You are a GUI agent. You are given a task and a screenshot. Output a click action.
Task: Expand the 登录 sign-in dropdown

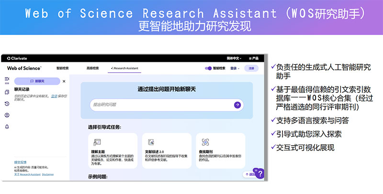[x=235, y=68]
